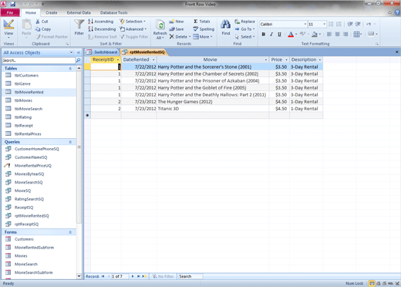This screenshot has width=401, height=287.
Task: Open Advanced filter options dropdown
Action: (x=133, y=29)
